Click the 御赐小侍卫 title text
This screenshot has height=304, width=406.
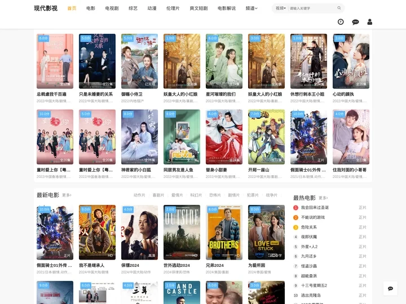coord(132,95)
